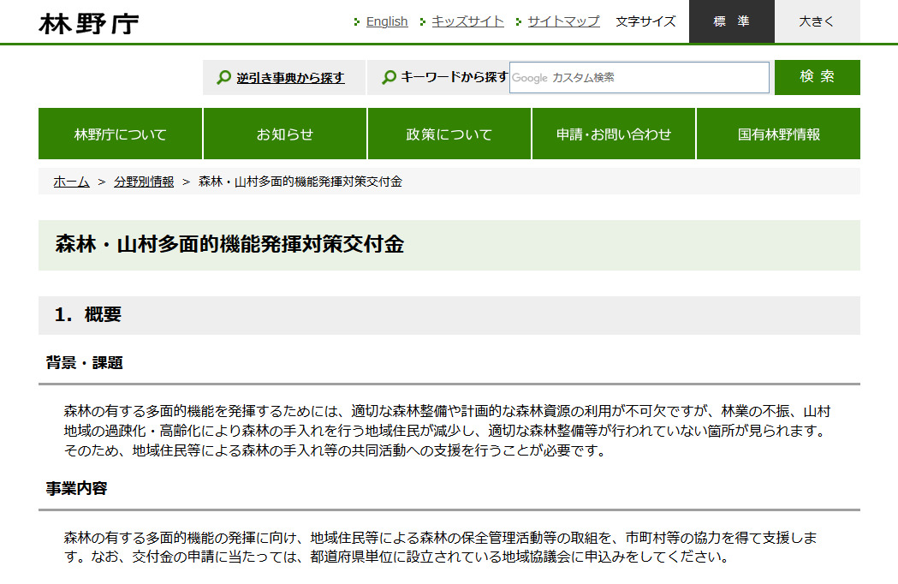Viewport: 898px width, 584px height.
Task: Open the サイトマップ link
Action: click(563, 21)
